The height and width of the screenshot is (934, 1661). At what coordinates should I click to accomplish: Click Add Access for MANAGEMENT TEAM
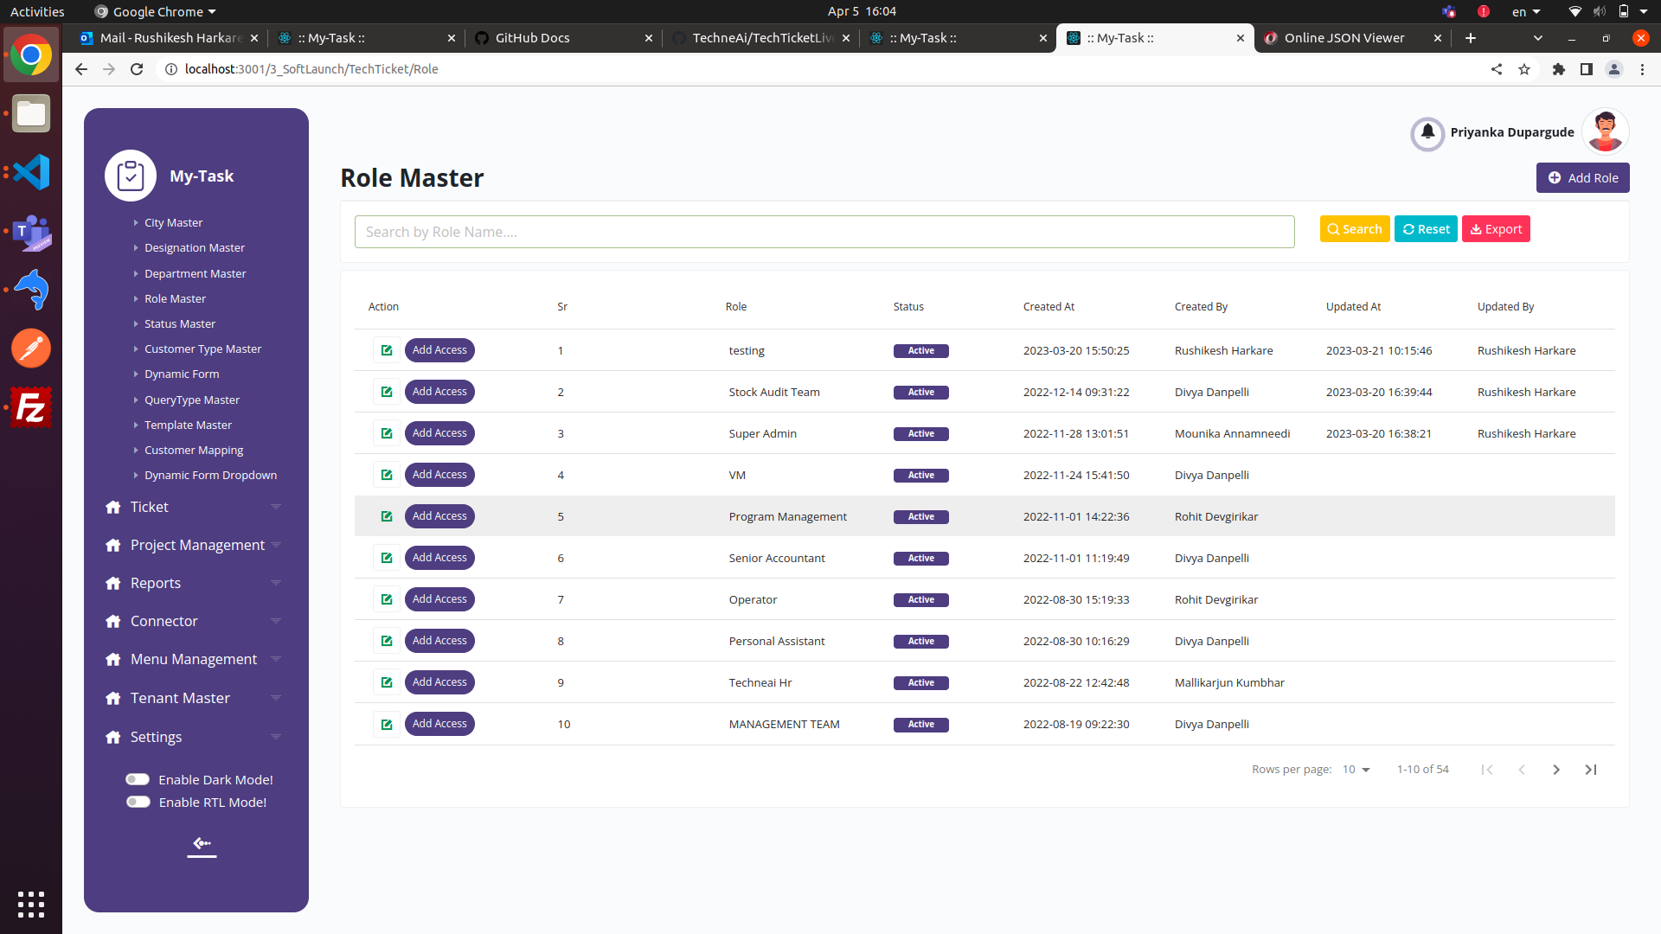pyautogui.click(x=439, y=724)
